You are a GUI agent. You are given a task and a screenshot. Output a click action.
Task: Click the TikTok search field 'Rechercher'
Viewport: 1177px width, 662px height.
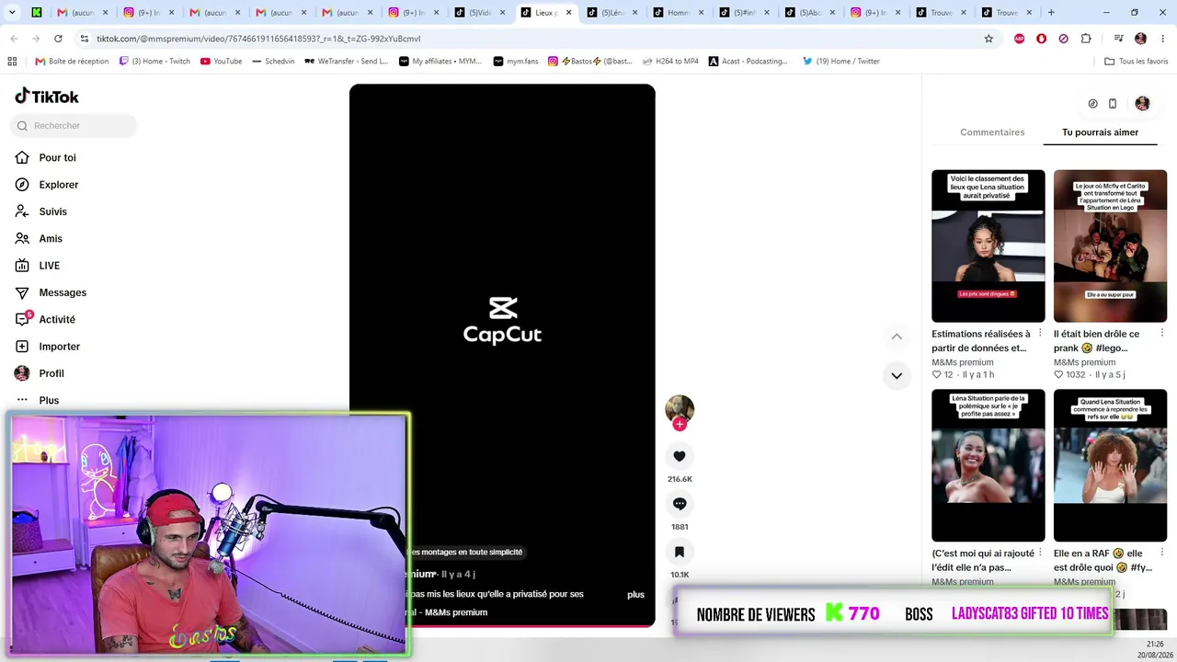pos(74,126)
